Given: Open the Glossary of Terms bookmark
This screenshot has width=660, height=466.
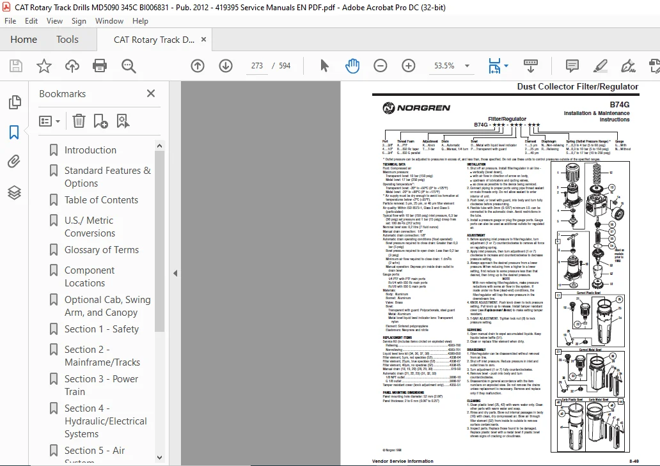Looking at the screenshot, I should [x=102, y=250].
